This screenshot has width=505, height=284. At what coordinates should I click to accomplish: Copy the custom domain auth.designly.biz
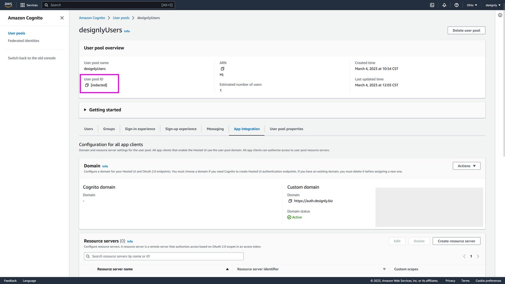pyautogui.click(x=289, y=201)
